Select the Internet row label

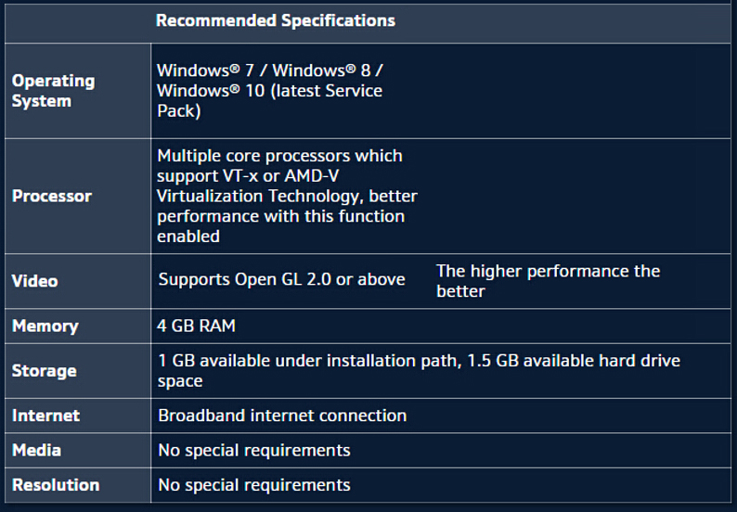(x=46, y=416)
